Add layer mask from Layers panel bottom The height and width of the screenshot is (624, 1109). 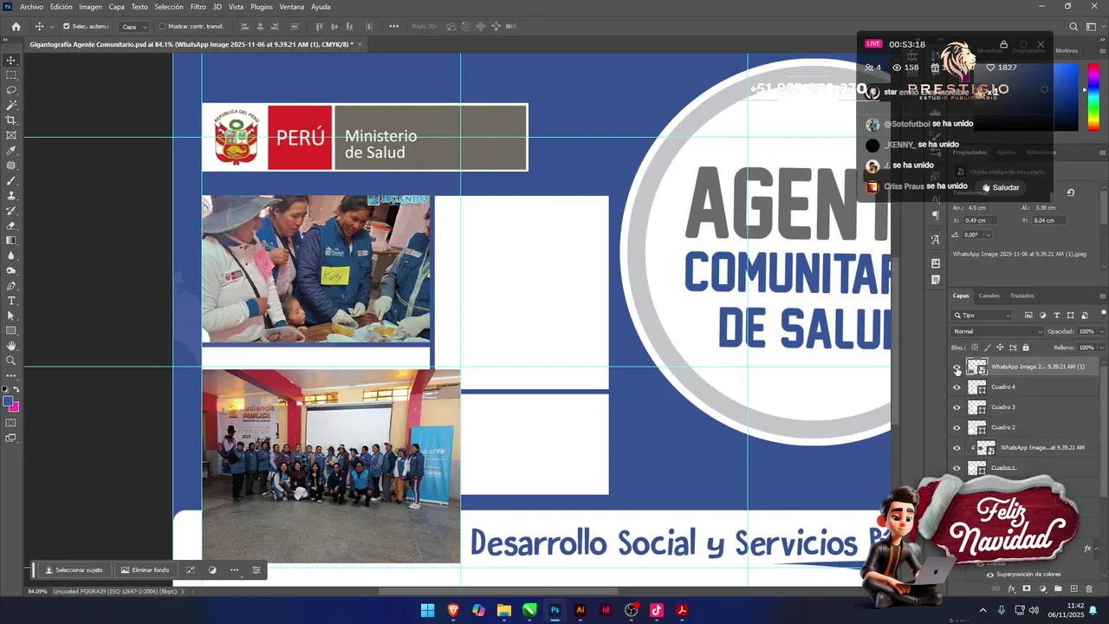[x=1027, y=589]
